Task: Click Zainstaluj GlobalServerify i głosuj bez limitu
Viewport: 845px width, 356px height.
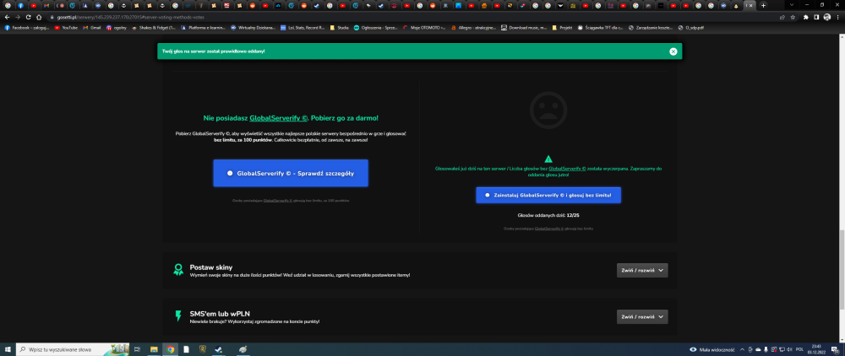Action: pyautogui.click(x=548, y=195)
